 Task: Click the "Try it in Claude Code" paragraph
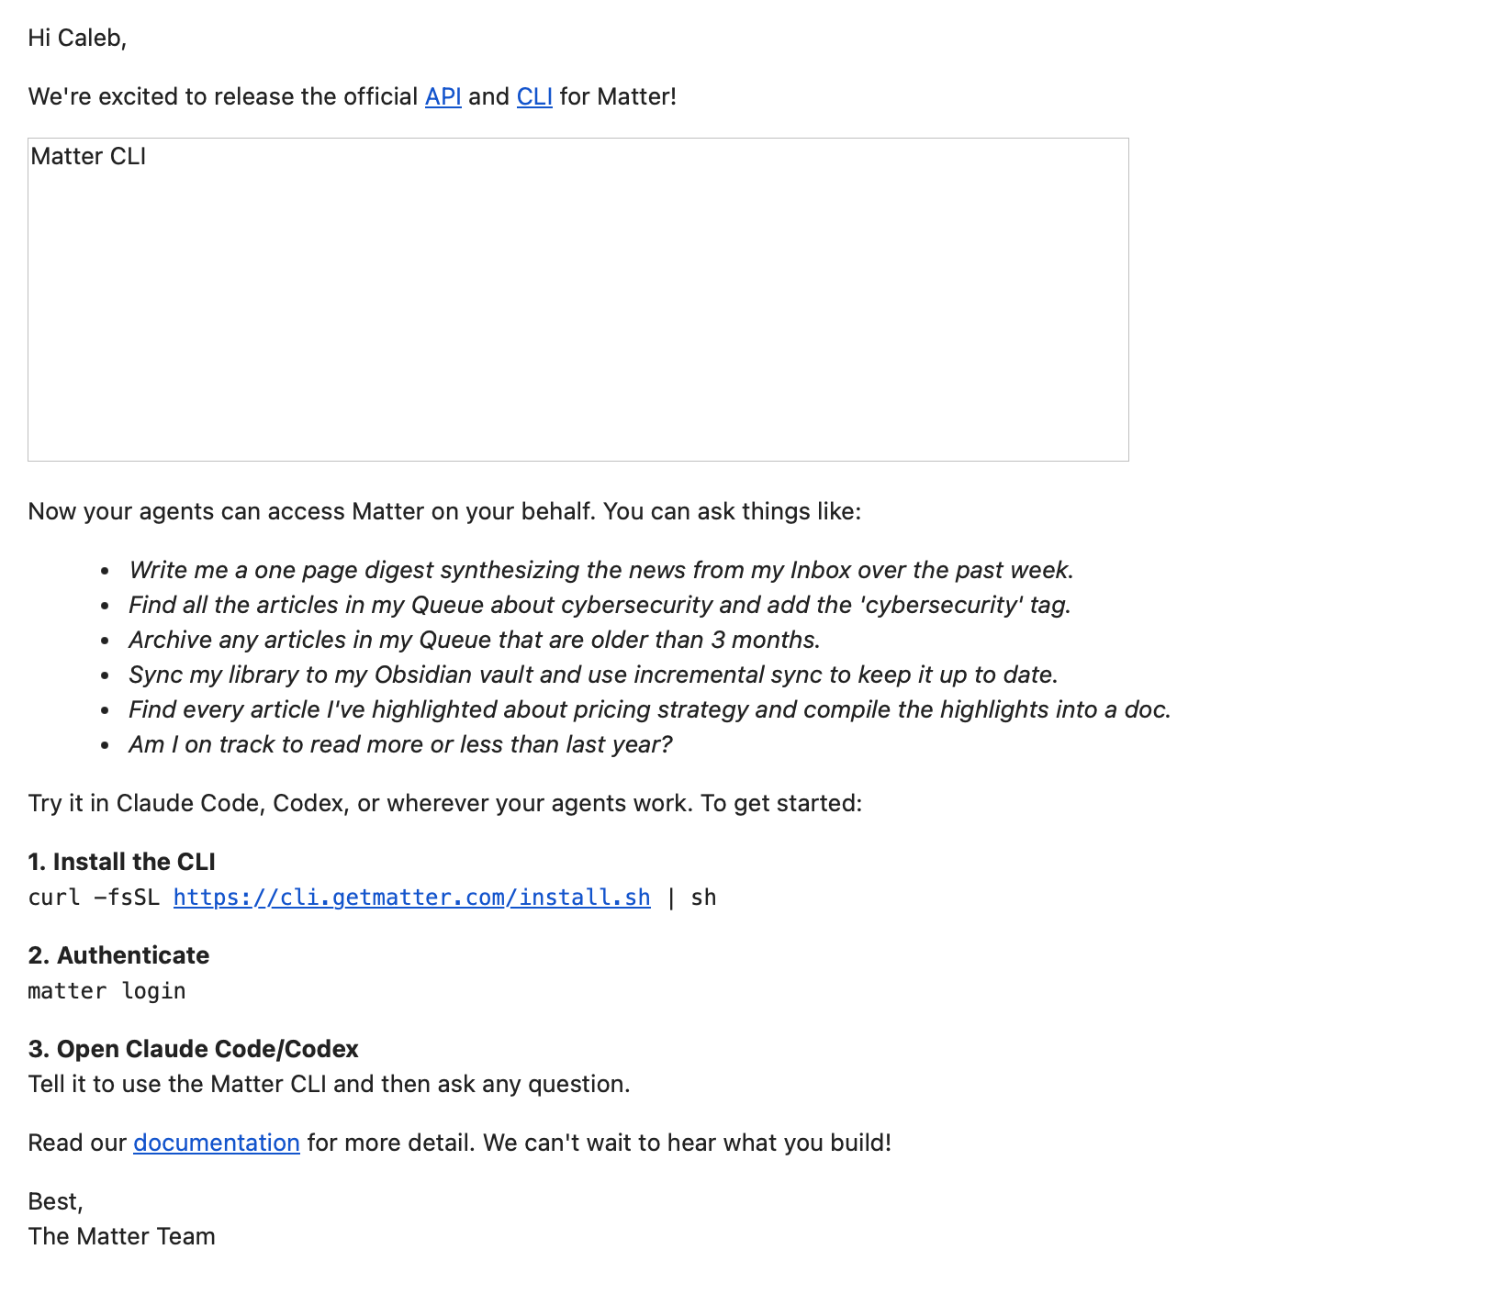[444, 804]
